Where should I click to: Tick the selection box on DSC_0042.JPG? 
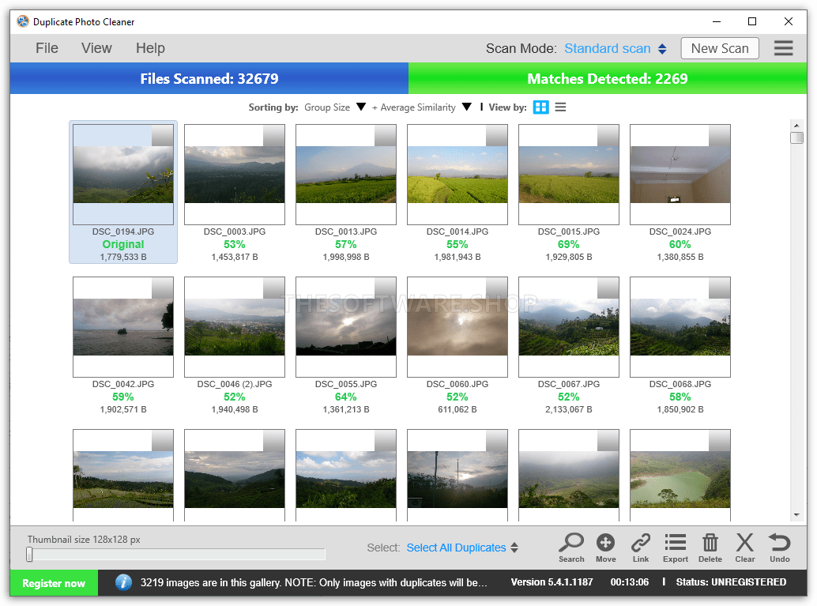163,288
